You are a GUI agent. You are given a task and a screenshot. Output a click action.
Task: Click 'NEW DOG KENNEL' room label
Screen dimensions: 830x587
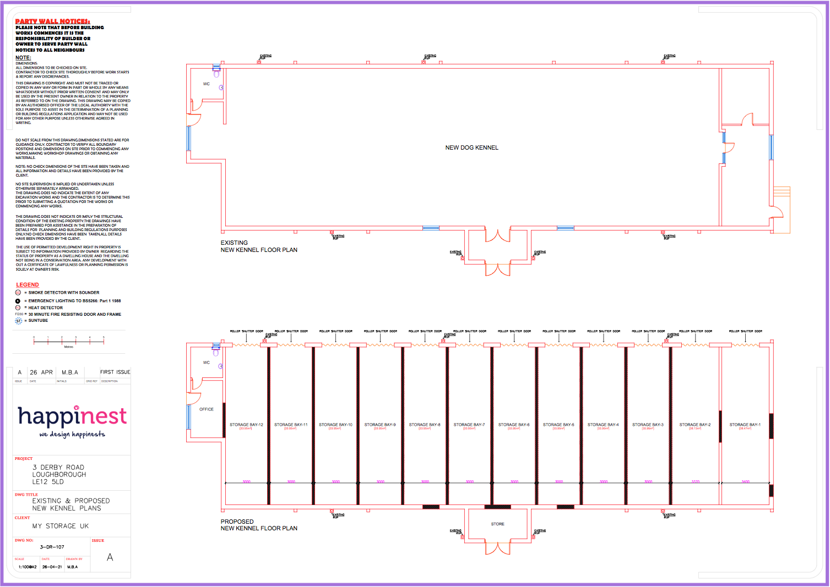(x=472, y=147)
